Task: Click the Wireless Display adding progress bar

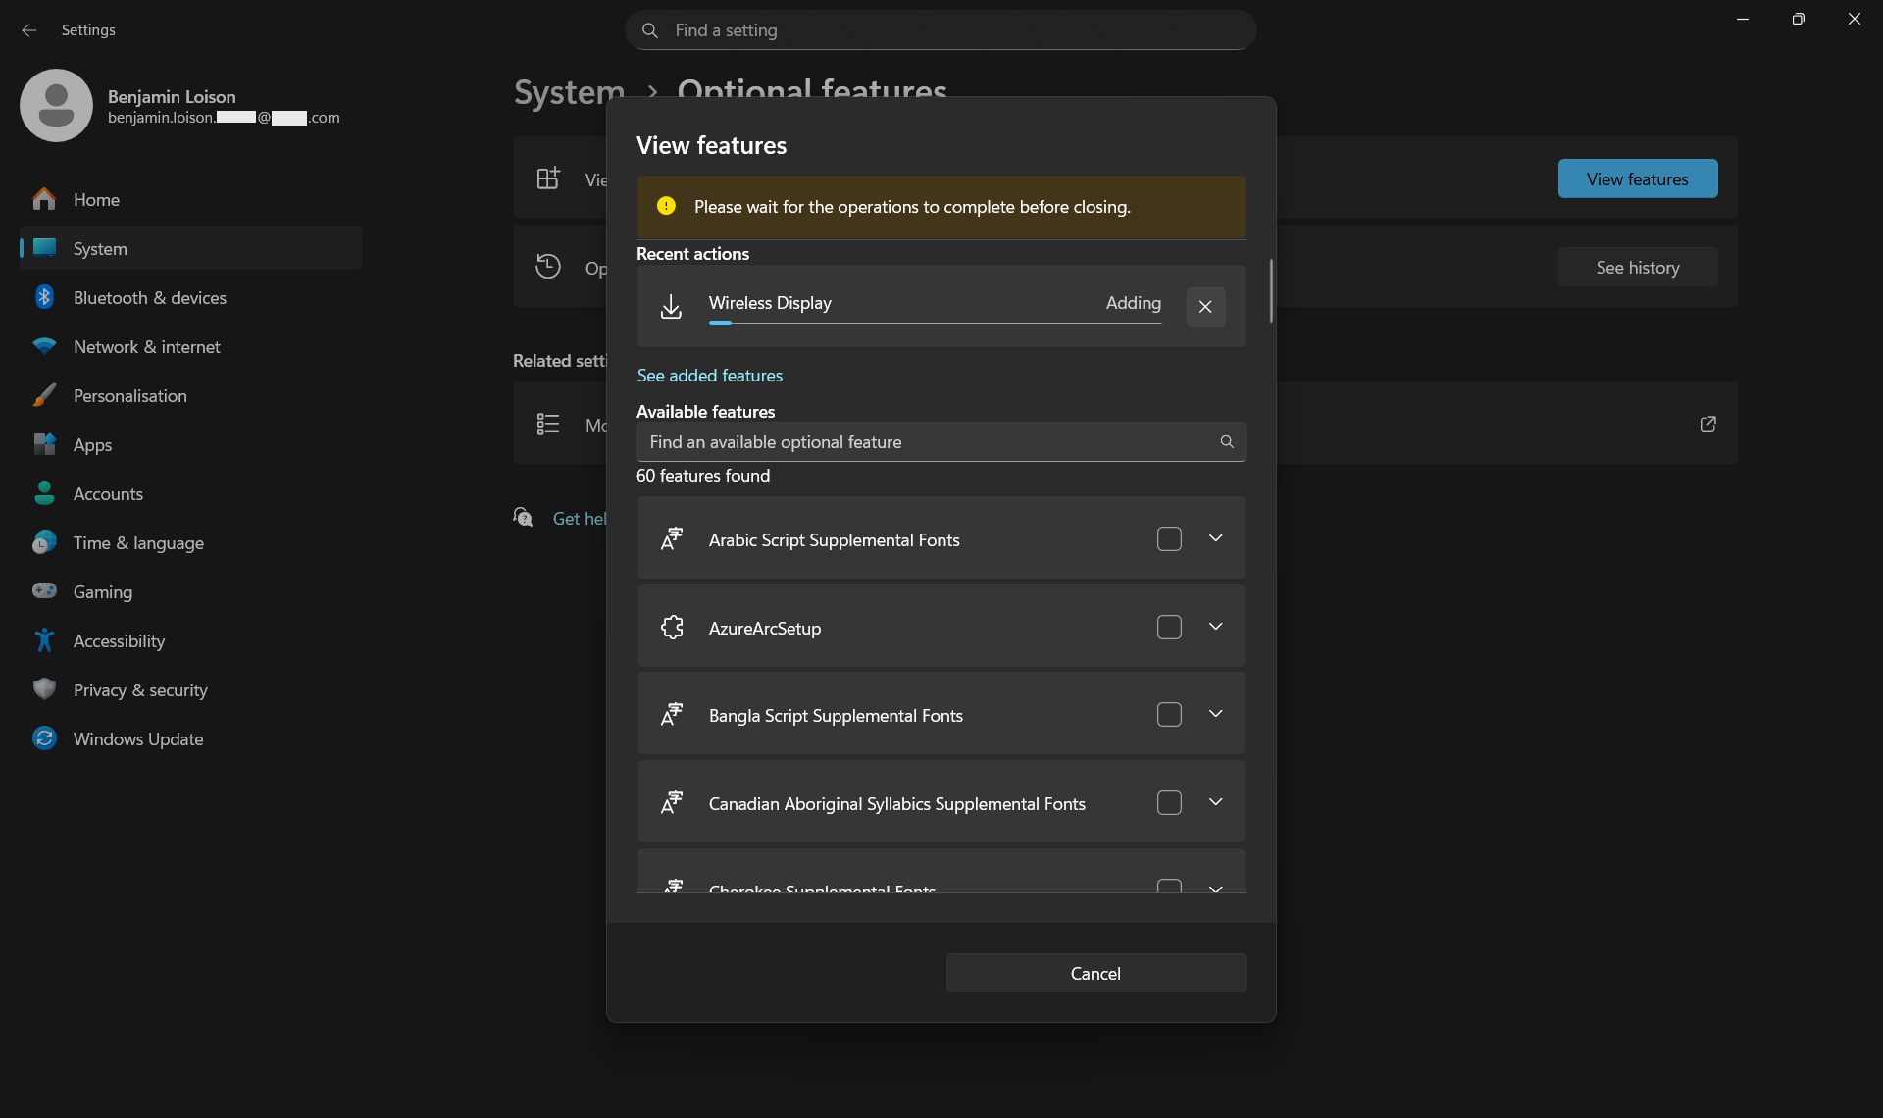Action: point(935,322)
